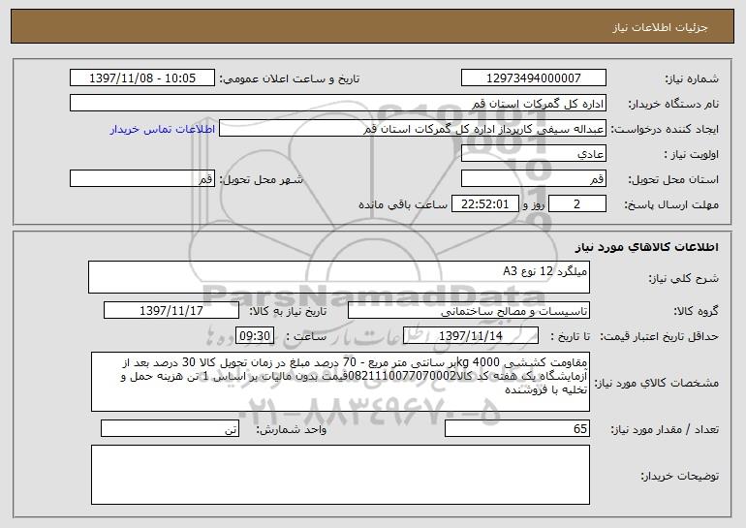Click the remaining time field 22:52:01

click(484, 204)
